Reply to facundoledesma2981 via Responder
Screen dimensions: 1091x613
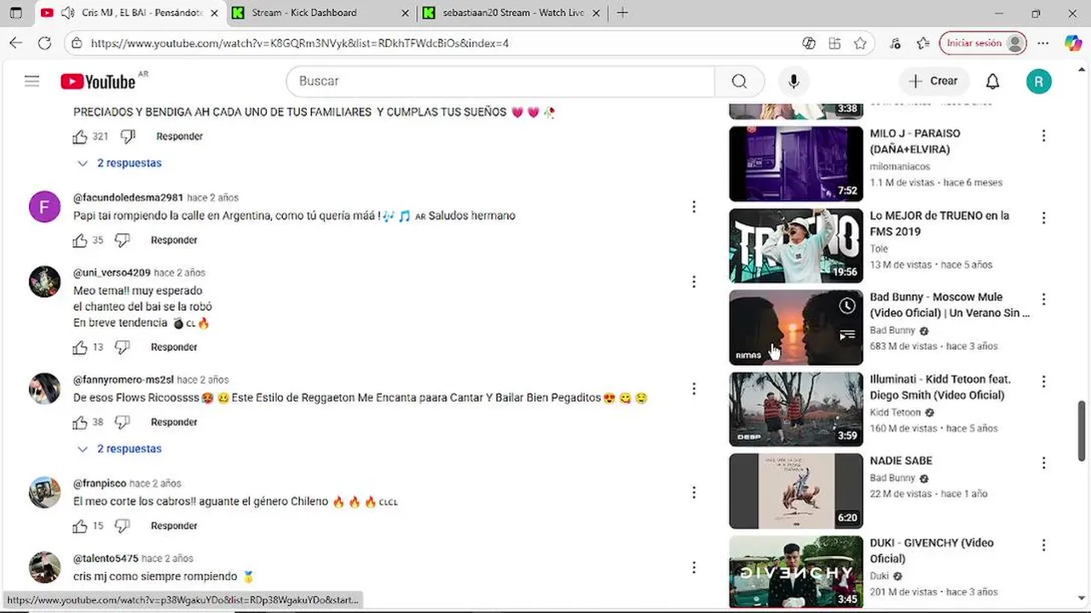[x=174, y=240]
